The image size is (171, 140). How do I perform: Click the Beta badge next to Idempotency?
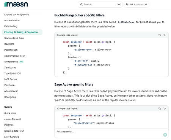click(21, 62)
